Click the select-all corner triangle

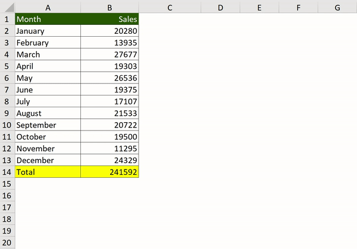(x=9, y=8)
